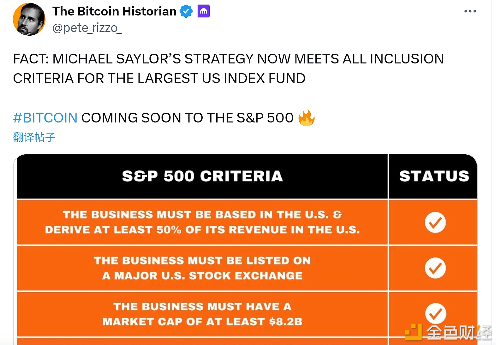
Task: Click the 'based in the U.S.' criteria row text
Action: (x=202, y=222)
